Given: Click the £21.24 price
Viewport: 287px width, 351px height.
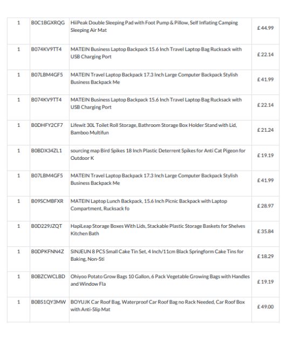Looking at the screenshot, I should pos(265,130).
